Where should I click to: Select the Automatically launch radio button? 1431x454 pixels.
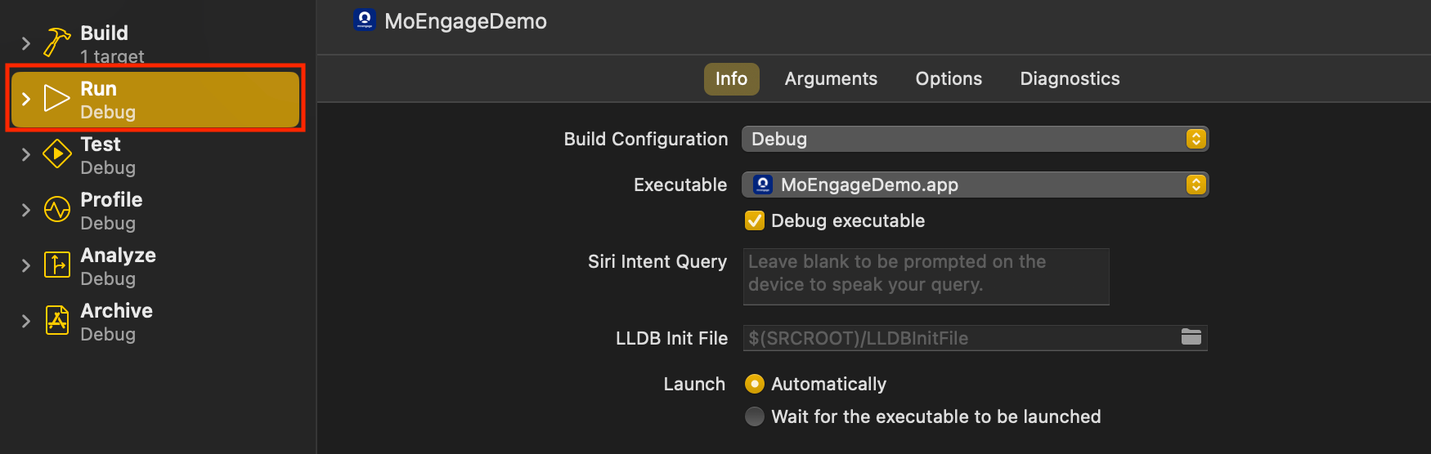point(755,384)
